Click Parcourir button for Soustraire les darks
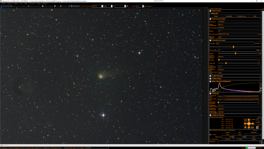Screen dimensions: 264x149 click(x=220, y=96)
